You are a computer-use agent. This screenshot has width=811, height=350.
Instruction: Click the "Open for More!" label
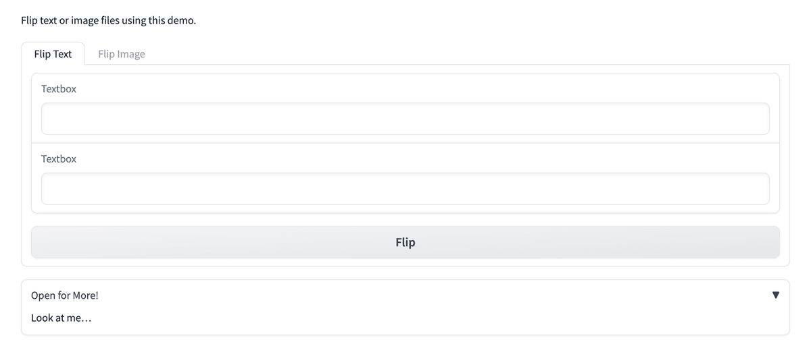(65, 295)
